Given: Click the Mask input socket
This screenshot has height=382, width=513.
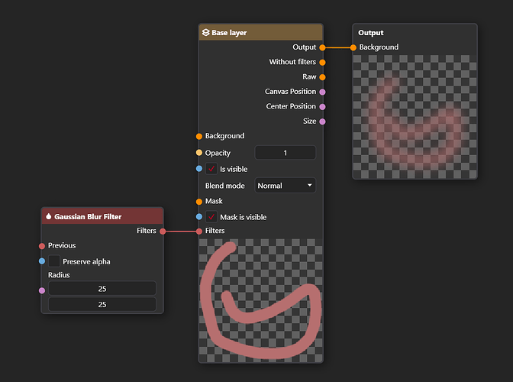Looking at the screenshot, I should 199,202.
